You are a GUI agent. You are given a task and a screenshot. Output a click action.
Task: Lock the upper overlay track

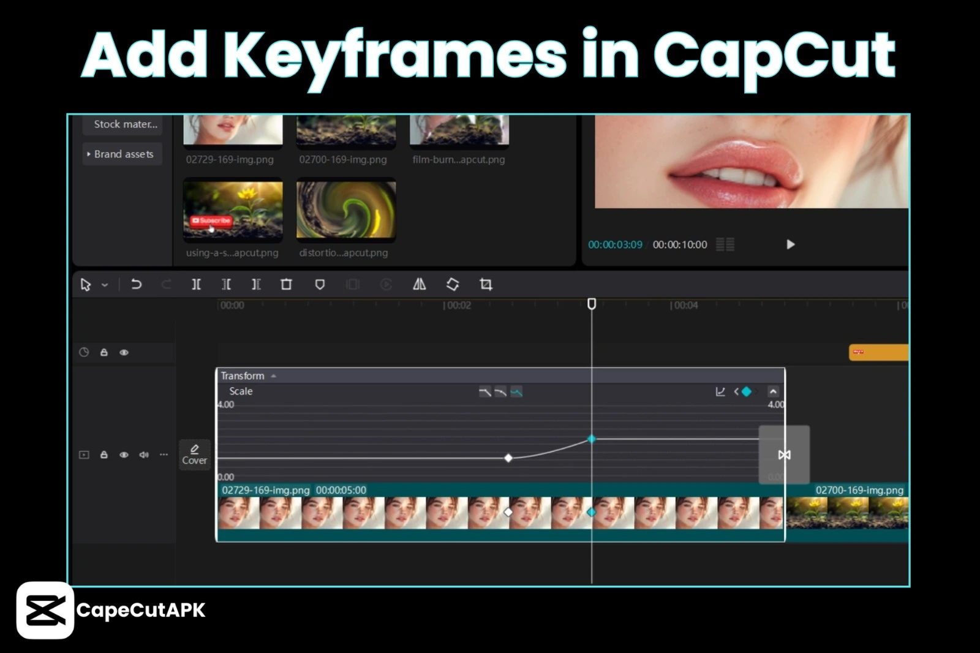pos(104,352)
